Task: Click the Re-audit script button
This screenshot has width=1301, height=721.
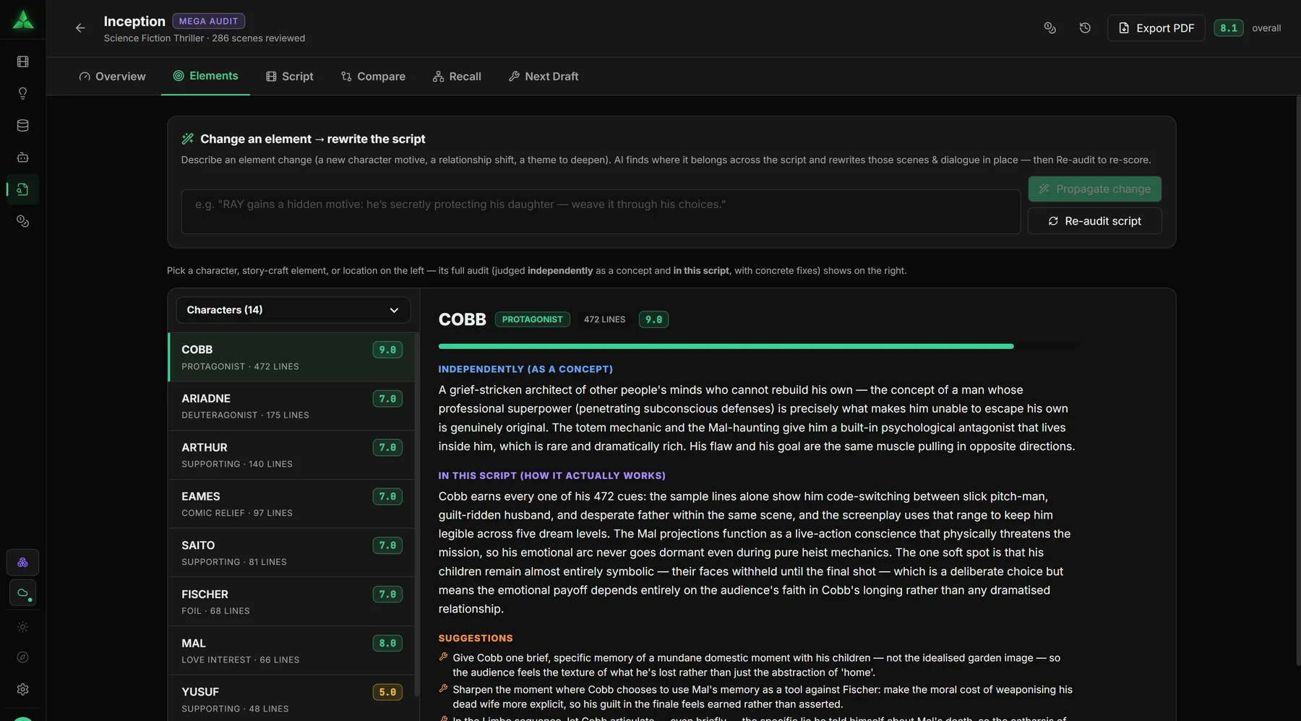Action: (x=1095, y=221)
